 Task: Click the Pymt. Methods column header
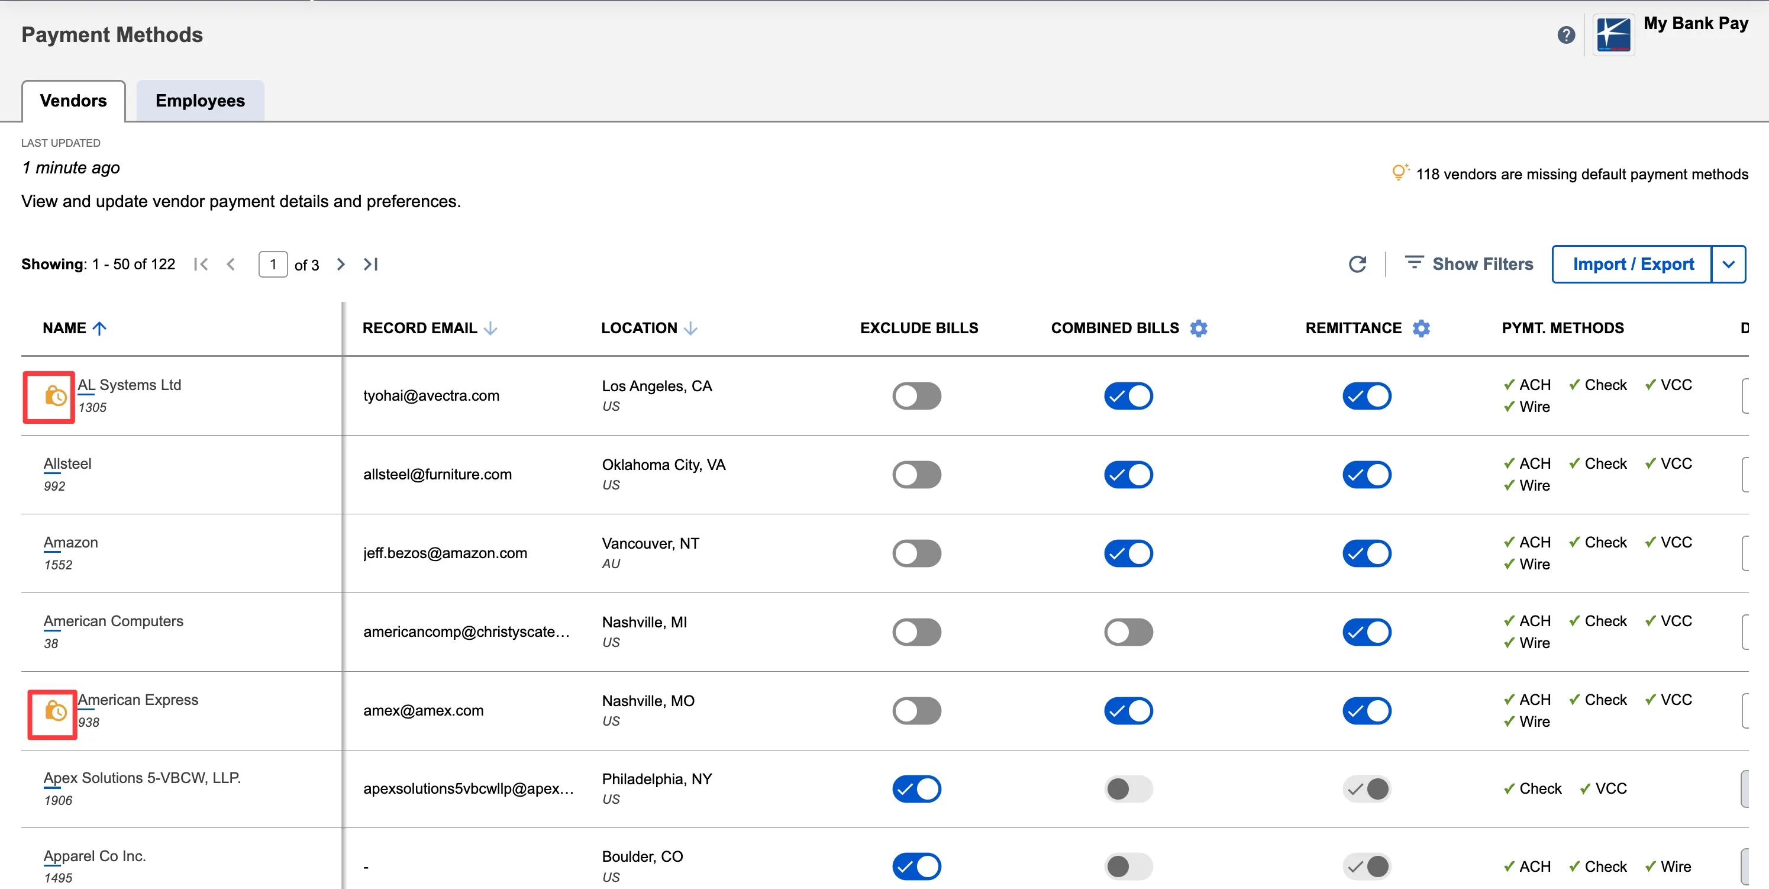click(x=1563, y=328)
